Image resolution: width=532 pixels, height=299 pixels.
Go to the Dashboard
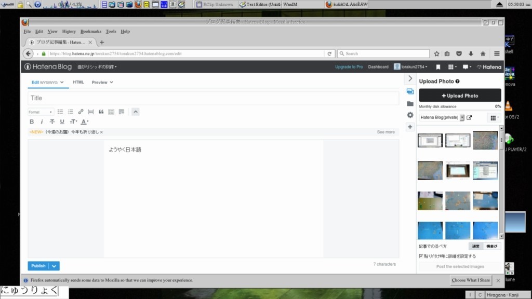coord(378,67)
